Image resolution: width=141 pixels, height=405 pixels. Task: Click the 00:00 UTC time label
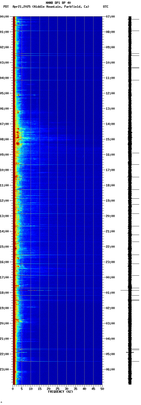(x=110, y=277)
